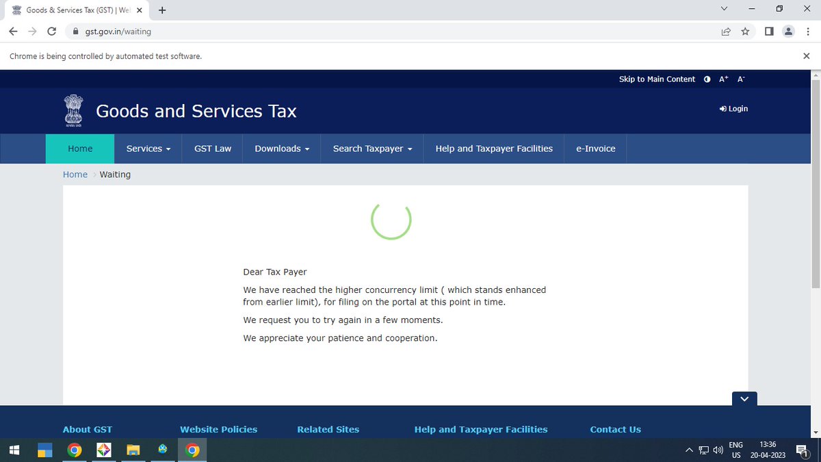Toggle the high contrast icon
821x462 pixels.
click(707, 79)
